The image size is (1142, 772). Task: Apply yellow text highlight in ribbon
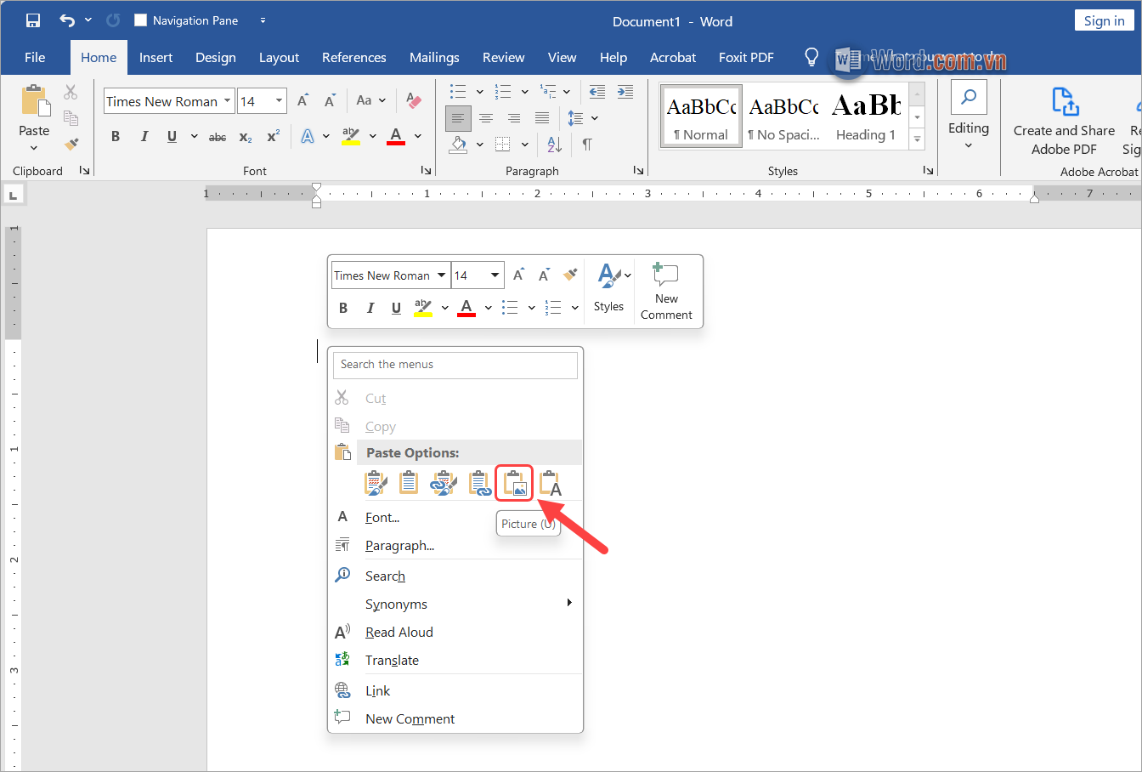[350, 136]
